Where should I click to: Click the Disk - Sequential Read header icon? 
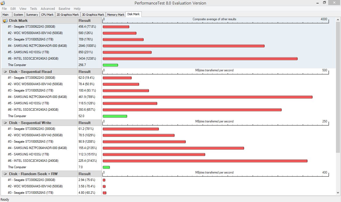[x=5, y=72]
